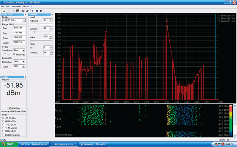This screenshot has height=147, width=237.
Task: Click the waterfall scrollbar up arrow
Action: [x=235, y=106]
